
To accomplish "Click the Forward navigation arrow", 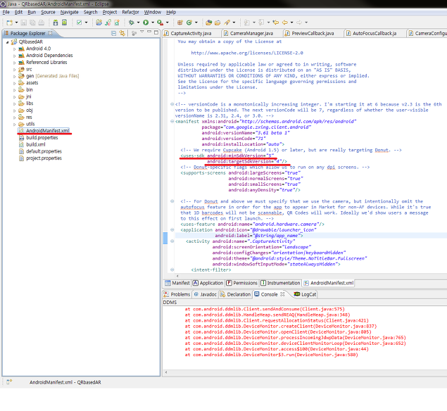I will [x=299, y=23].
